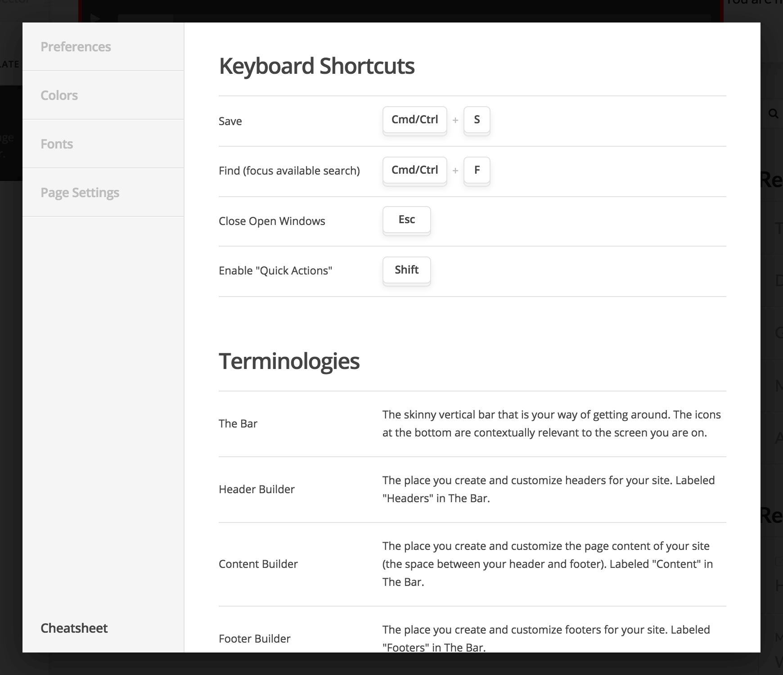This screenshot has height=675, width=783.
Task: Click the Keyboard Shortcuts heading
Action: pyautogui.click(x=317, y=66)
